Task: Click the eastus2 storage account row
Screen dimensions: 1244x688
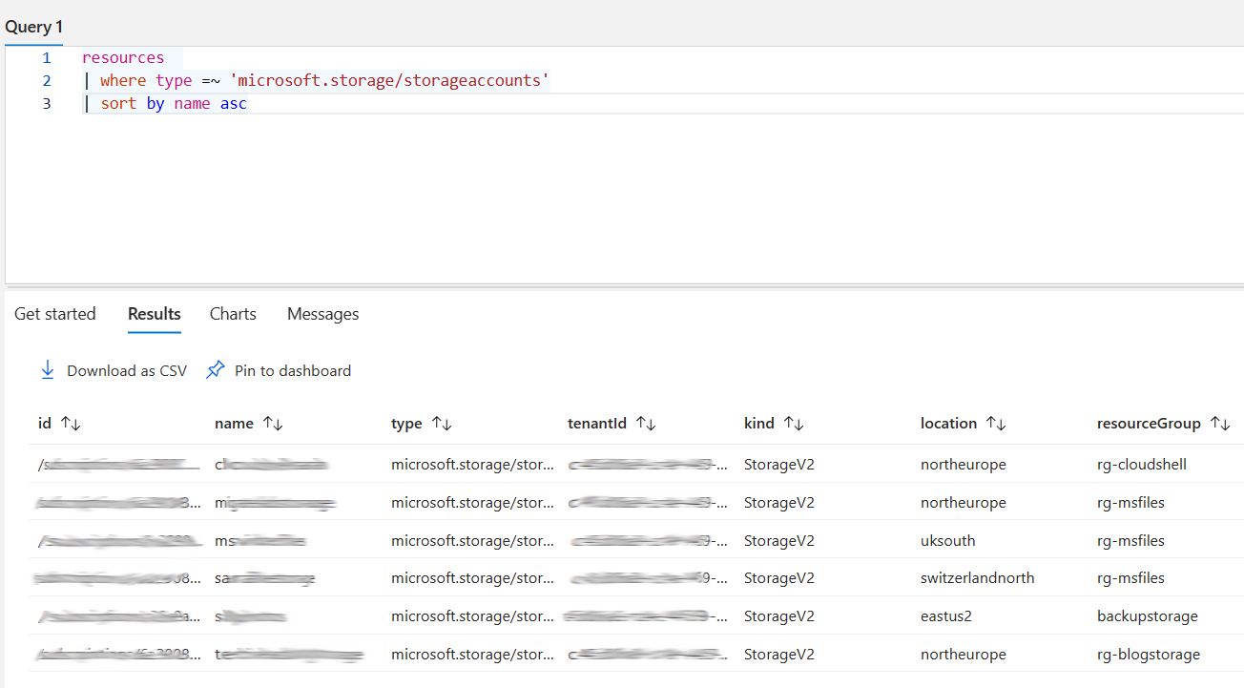Action: [x=620, y=615]
